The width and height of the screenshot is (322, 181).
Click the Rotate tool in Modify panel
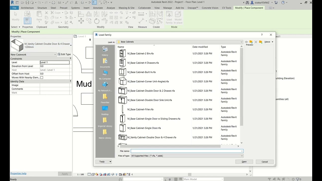pos(97,21)
